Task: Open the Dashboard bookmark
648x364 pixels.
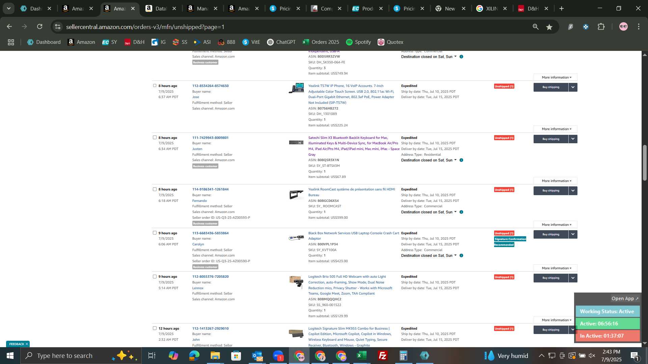Action: (44, 42)
